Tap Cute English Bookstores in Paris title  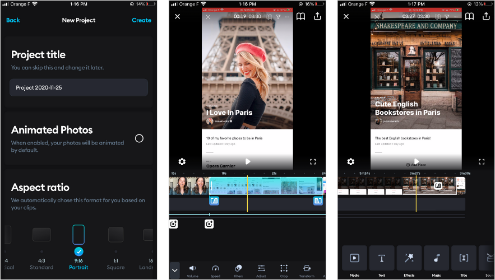coord(407,108)
